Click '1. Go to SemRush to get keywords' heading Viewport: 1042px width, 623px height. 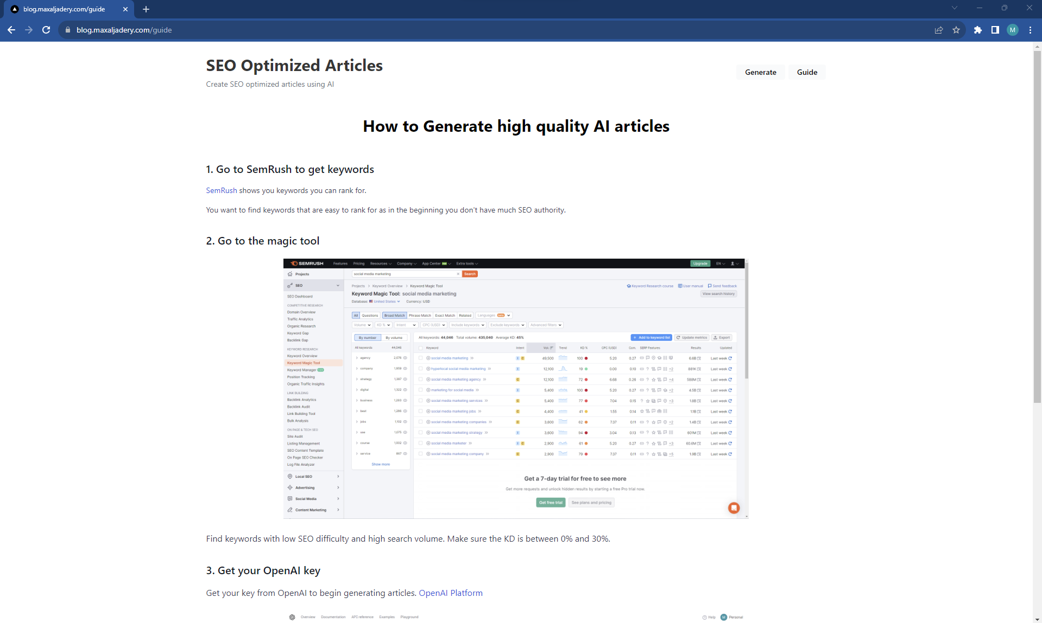pyautogui.click(x=290, y=169)
